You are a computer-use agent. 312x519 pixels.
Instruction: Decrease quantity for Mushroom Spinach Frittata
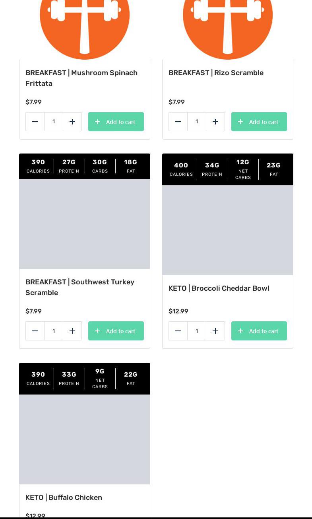[35, 122]
